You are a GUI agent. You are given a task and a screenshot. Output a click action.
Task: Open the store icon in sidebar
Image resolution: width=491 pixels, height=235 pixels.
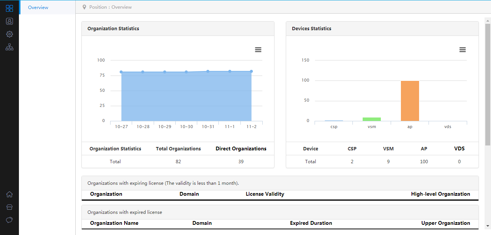[9, 207]
